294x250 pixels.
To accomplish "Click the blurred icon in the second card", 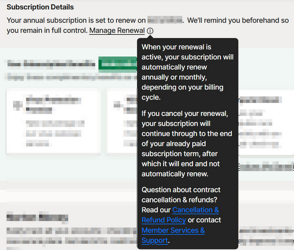I will tap(117, 104).
